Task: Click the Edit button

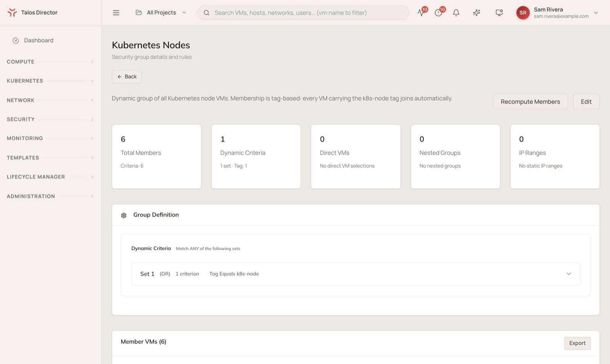Action: (586, 101)
